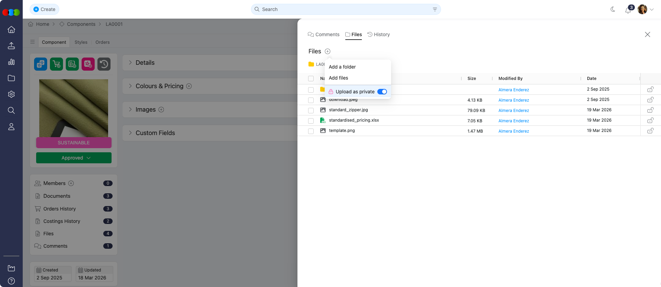Open the line chart icon in sidebar
This screenshot has width=661, height=287.
11,268
